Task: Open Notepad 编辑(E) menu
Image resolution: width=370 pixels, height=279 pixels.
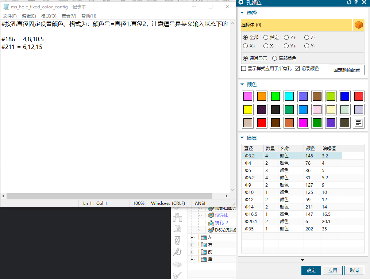Action: (x=29, y=16)
